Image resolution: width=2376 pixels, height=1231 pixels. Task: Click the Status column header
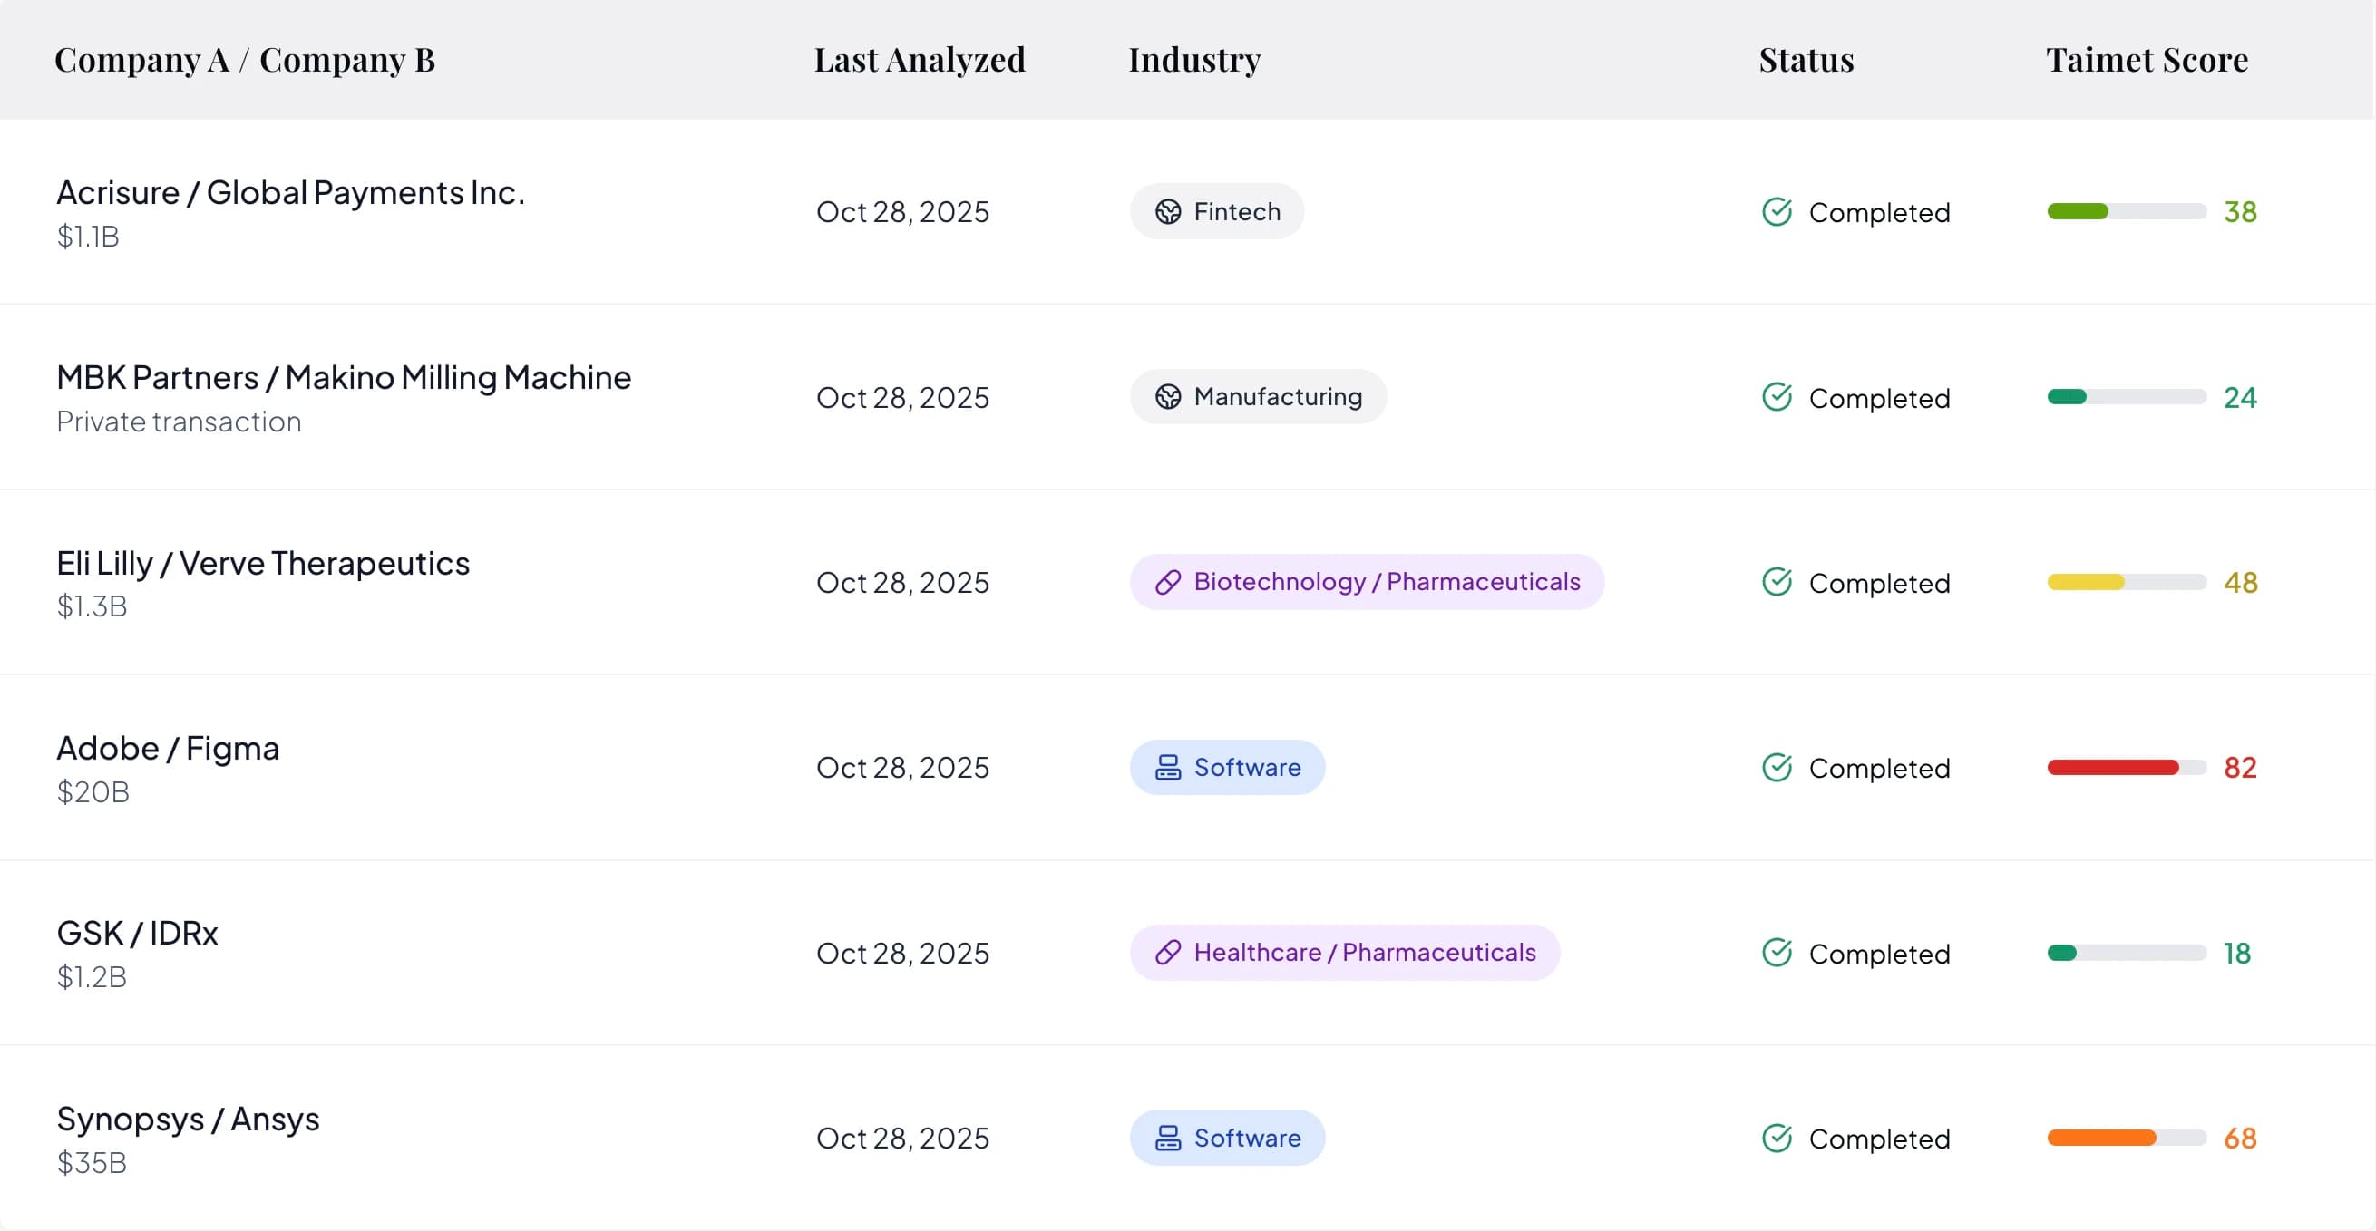click(x=1806, y=60)
